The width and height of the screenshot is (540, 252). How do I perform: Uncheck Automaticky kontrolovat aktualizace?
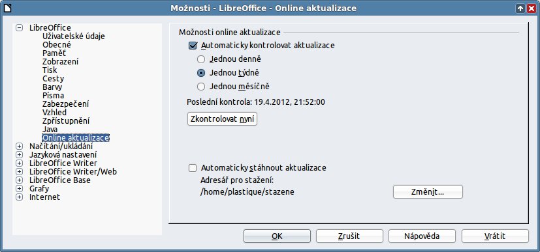click(x=193, y=46)
